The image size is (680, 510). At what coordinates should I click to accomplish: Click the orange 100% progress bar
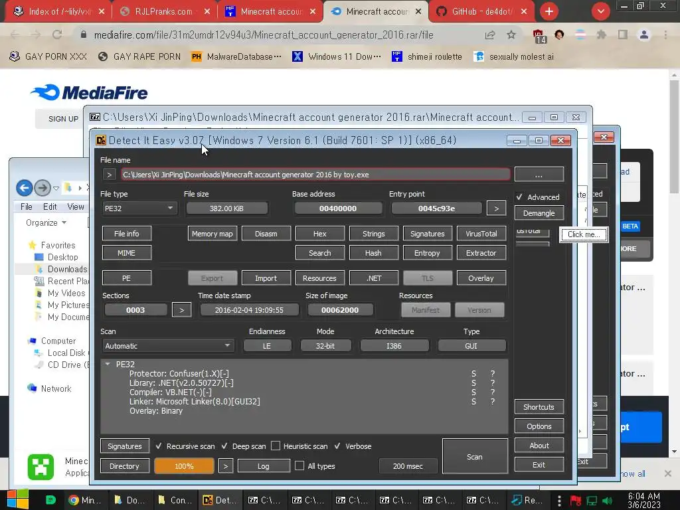(x=184, y=466)
